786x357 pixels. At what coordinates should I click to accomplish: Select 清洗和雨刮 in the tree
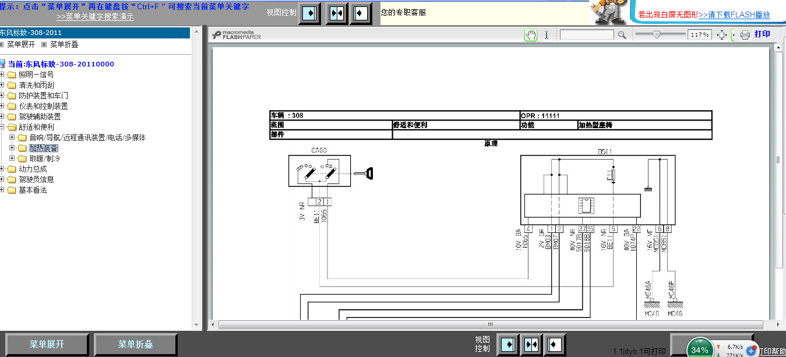[36, 85]
